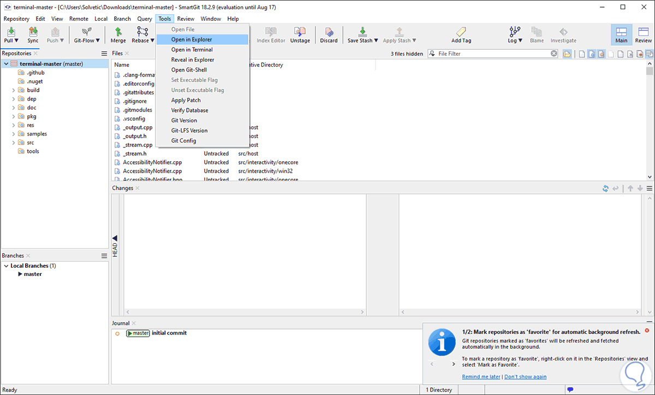This screenshot has width=655, height=395.
Task: Open the Log dropdown arrow
Action: [520, 40]
